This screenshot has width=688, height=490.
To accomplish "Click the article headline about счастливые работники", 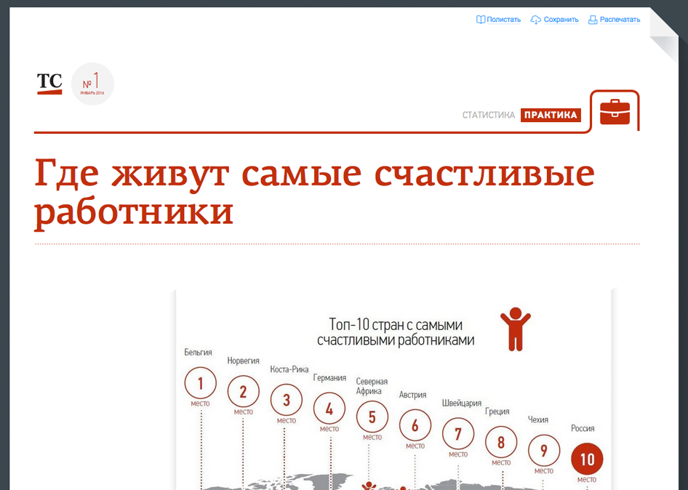I will click(314, 192).
